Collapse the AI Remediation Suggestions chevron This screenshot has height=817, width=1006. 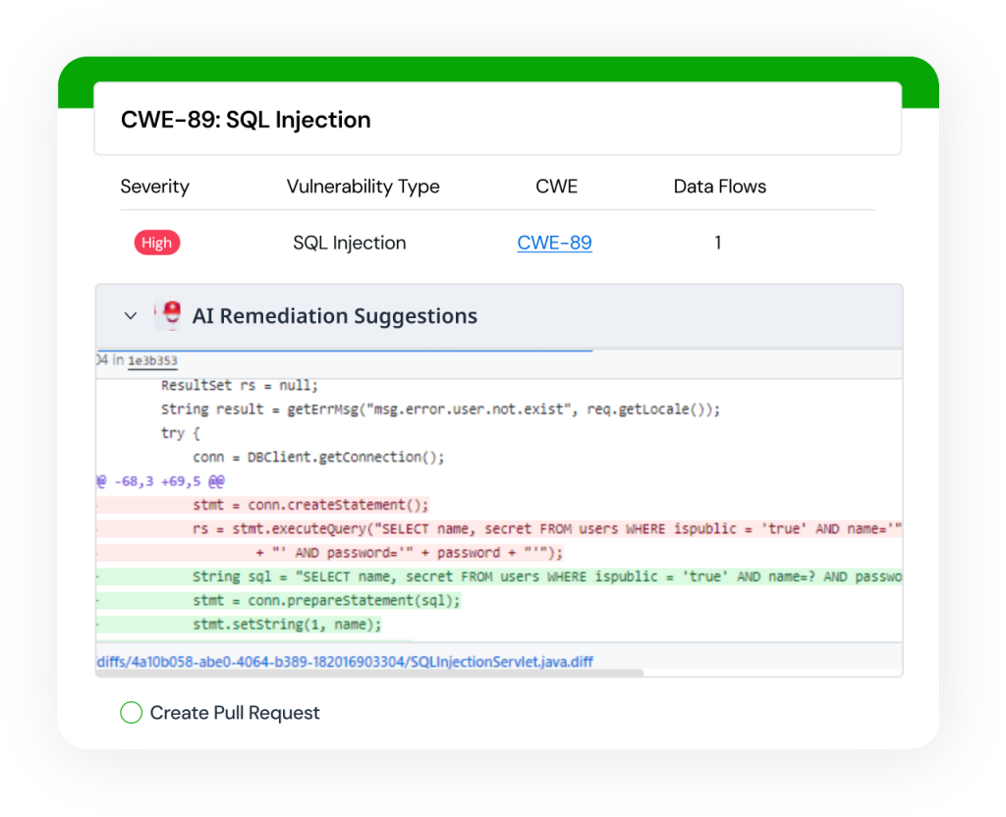130,316
